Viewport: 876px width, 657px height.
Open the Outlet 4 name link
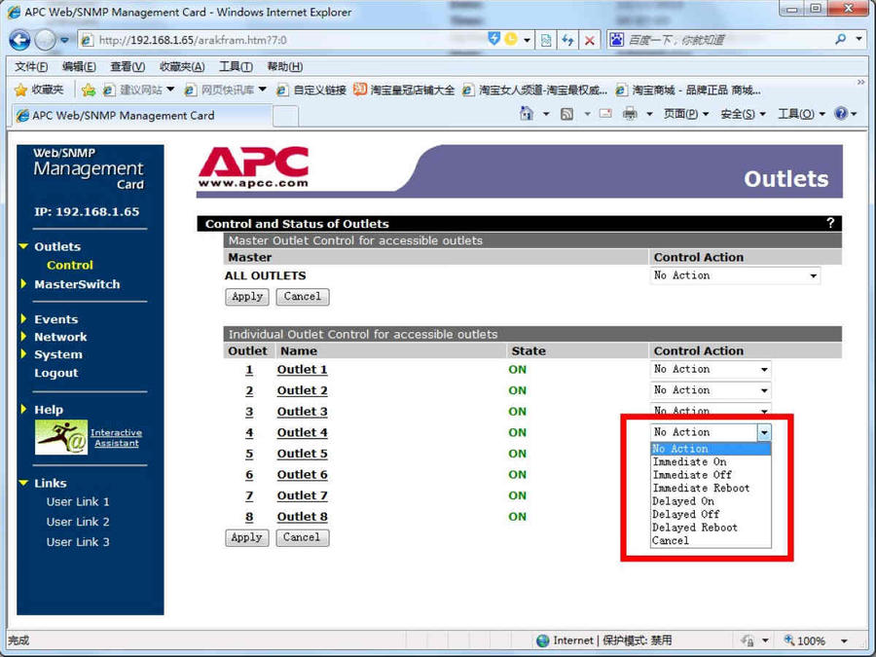(x=302, y=433)
